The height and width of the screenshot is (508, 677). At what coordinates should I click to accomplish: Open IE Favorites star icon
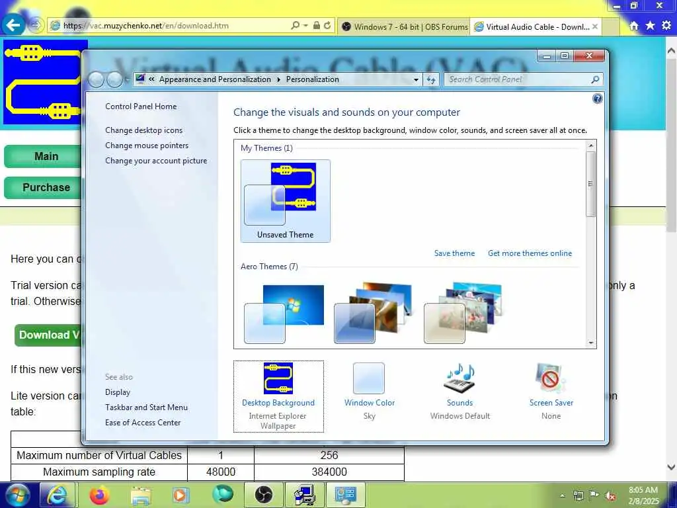(651, 26)
